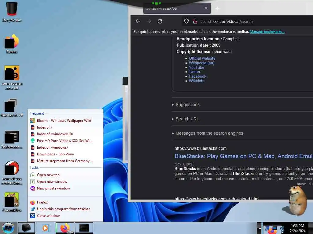Viewport: 313px width, 234px height.
Task: Show hidden system tray icons arrow
Action: point(260,228)
